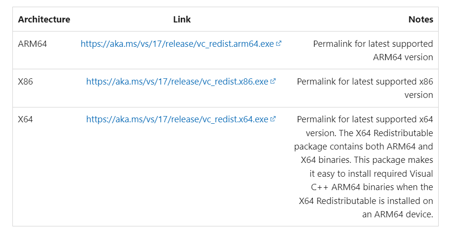Screen dimensions: 453x235
Task: Open the vc_redist.arm64.exe download link
Action: [x=177, y=44]
